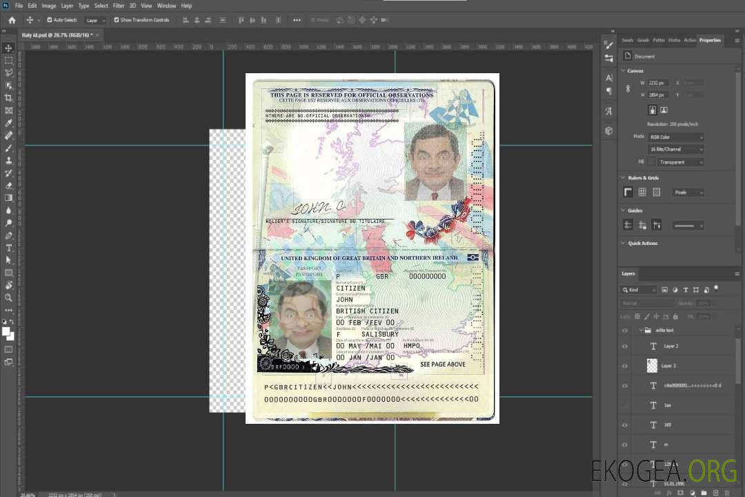The image size is (745, 497).
Task: Click the more align options ellipsis
Action: (297, 20)
